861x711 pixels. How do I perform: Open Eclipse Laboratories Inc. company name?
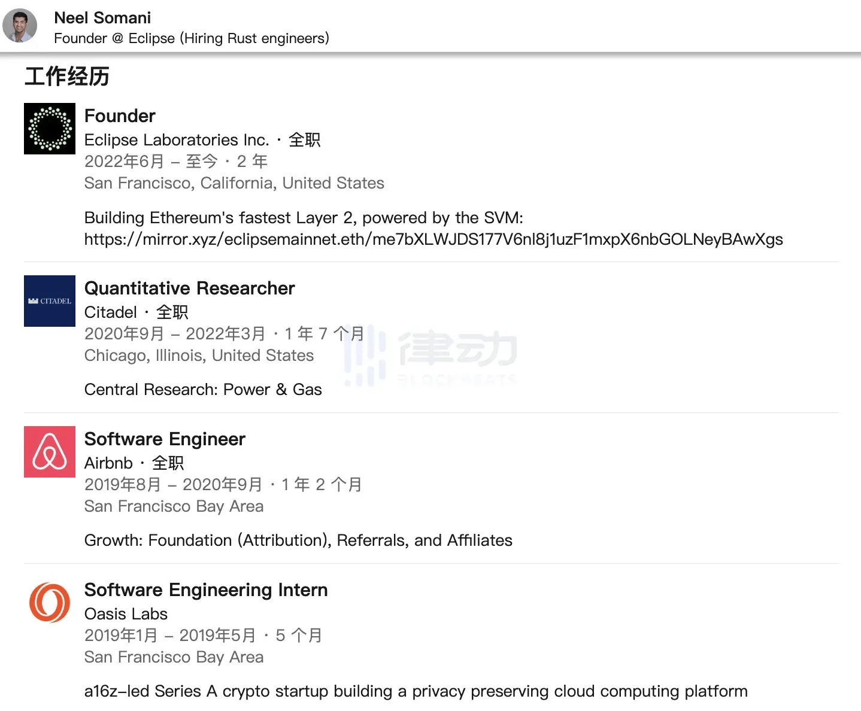pos(177,140)
